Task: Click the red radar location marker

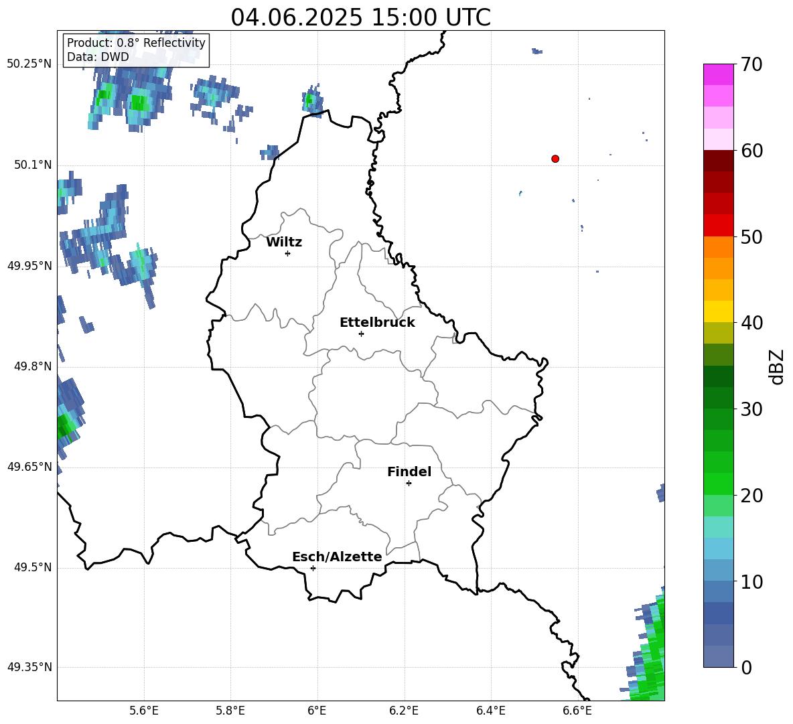Action: [x=555, y=159]
